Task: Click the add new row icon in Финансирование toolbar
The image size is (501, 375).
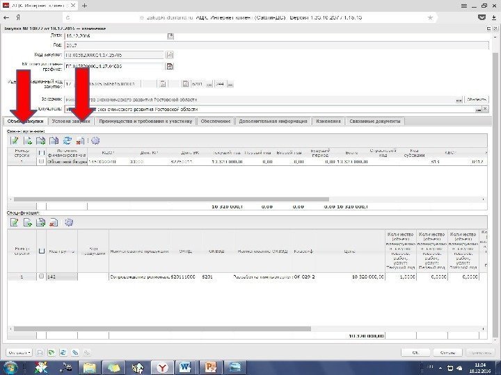Action: click(x=28, y=140)
